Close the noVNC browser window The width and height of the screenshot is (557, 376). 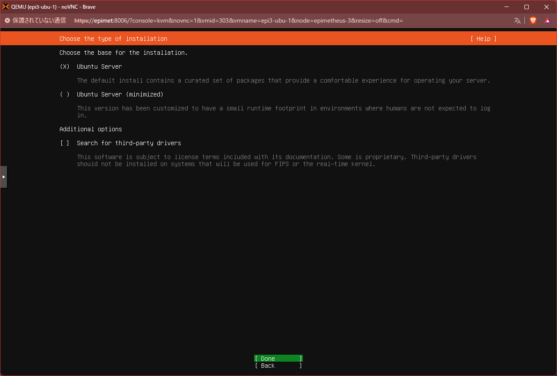(x=547, y=7)
